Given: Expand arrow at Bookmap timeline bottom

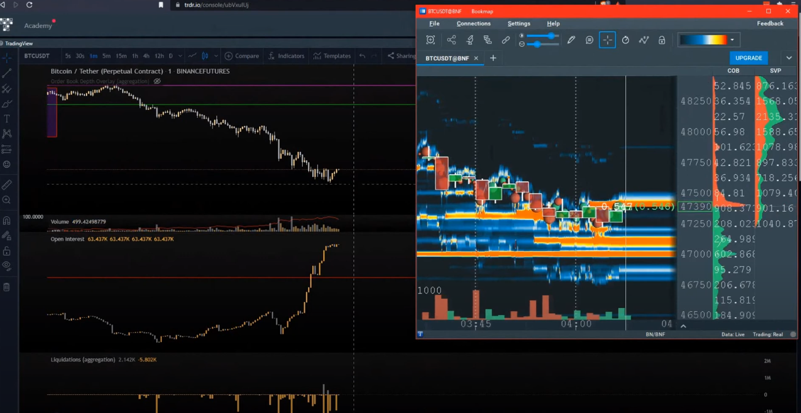Looking at the screenshot, I should [x=683, y=326].
